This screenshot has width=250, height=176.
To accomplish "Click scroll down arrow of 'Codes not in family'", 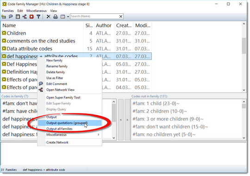I will (244, 138).
